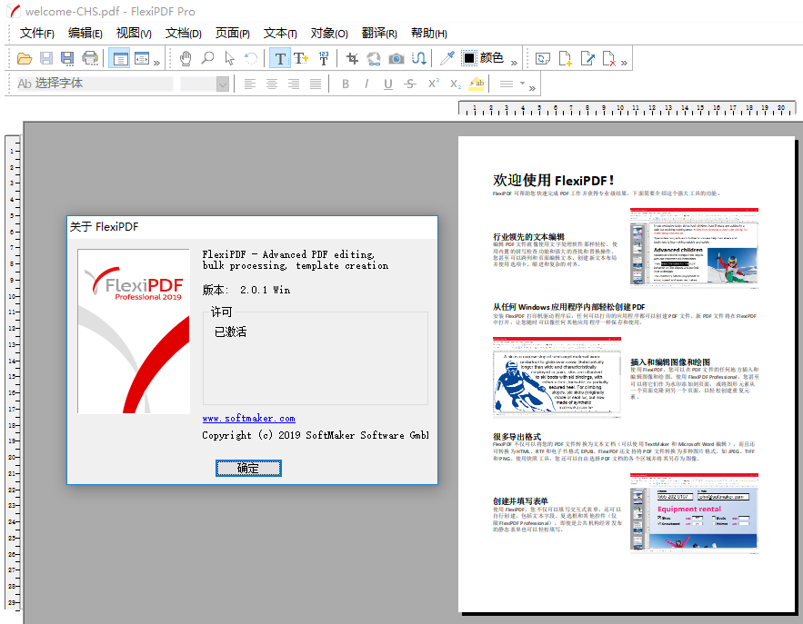Click the Undo arrow icon
Viewport: 803px width, 624px height.
tap(251, 58)
